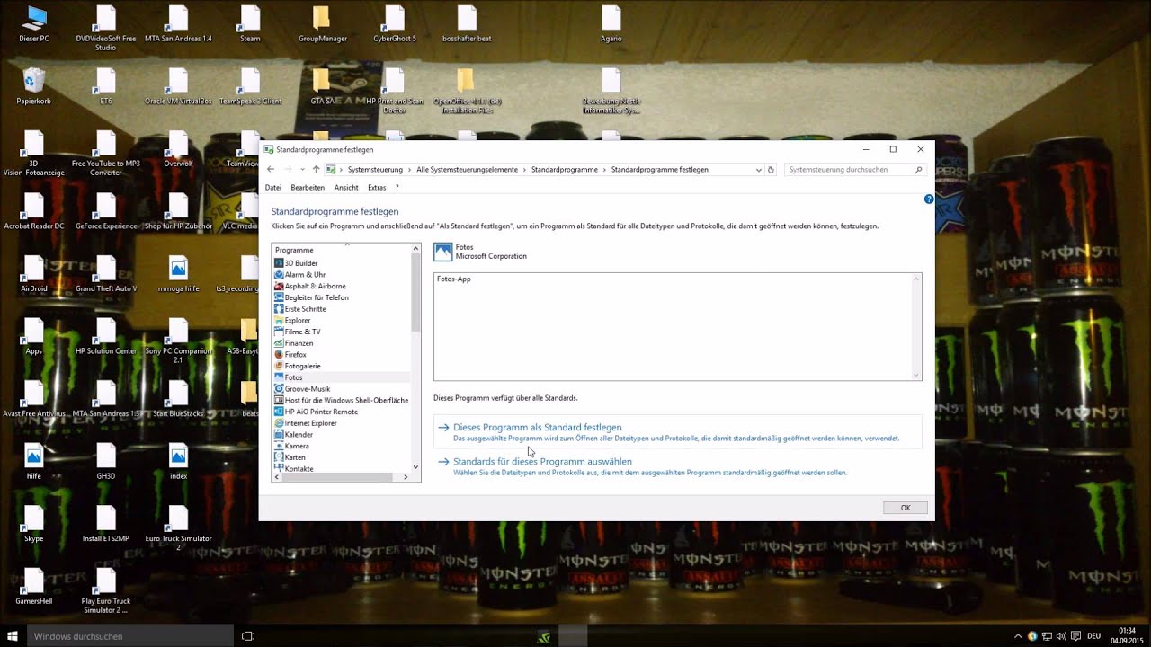Open the ? help menu
The width and height of the screenshot is (1151, 647).
397,188
